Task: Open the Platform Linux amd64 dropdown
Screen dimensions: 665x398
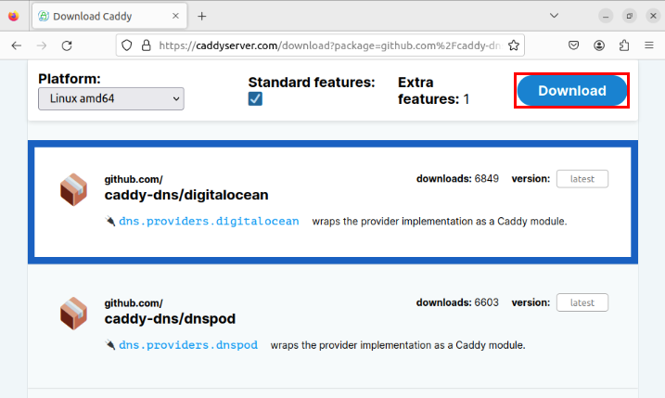Action: (x=111, y=99)
